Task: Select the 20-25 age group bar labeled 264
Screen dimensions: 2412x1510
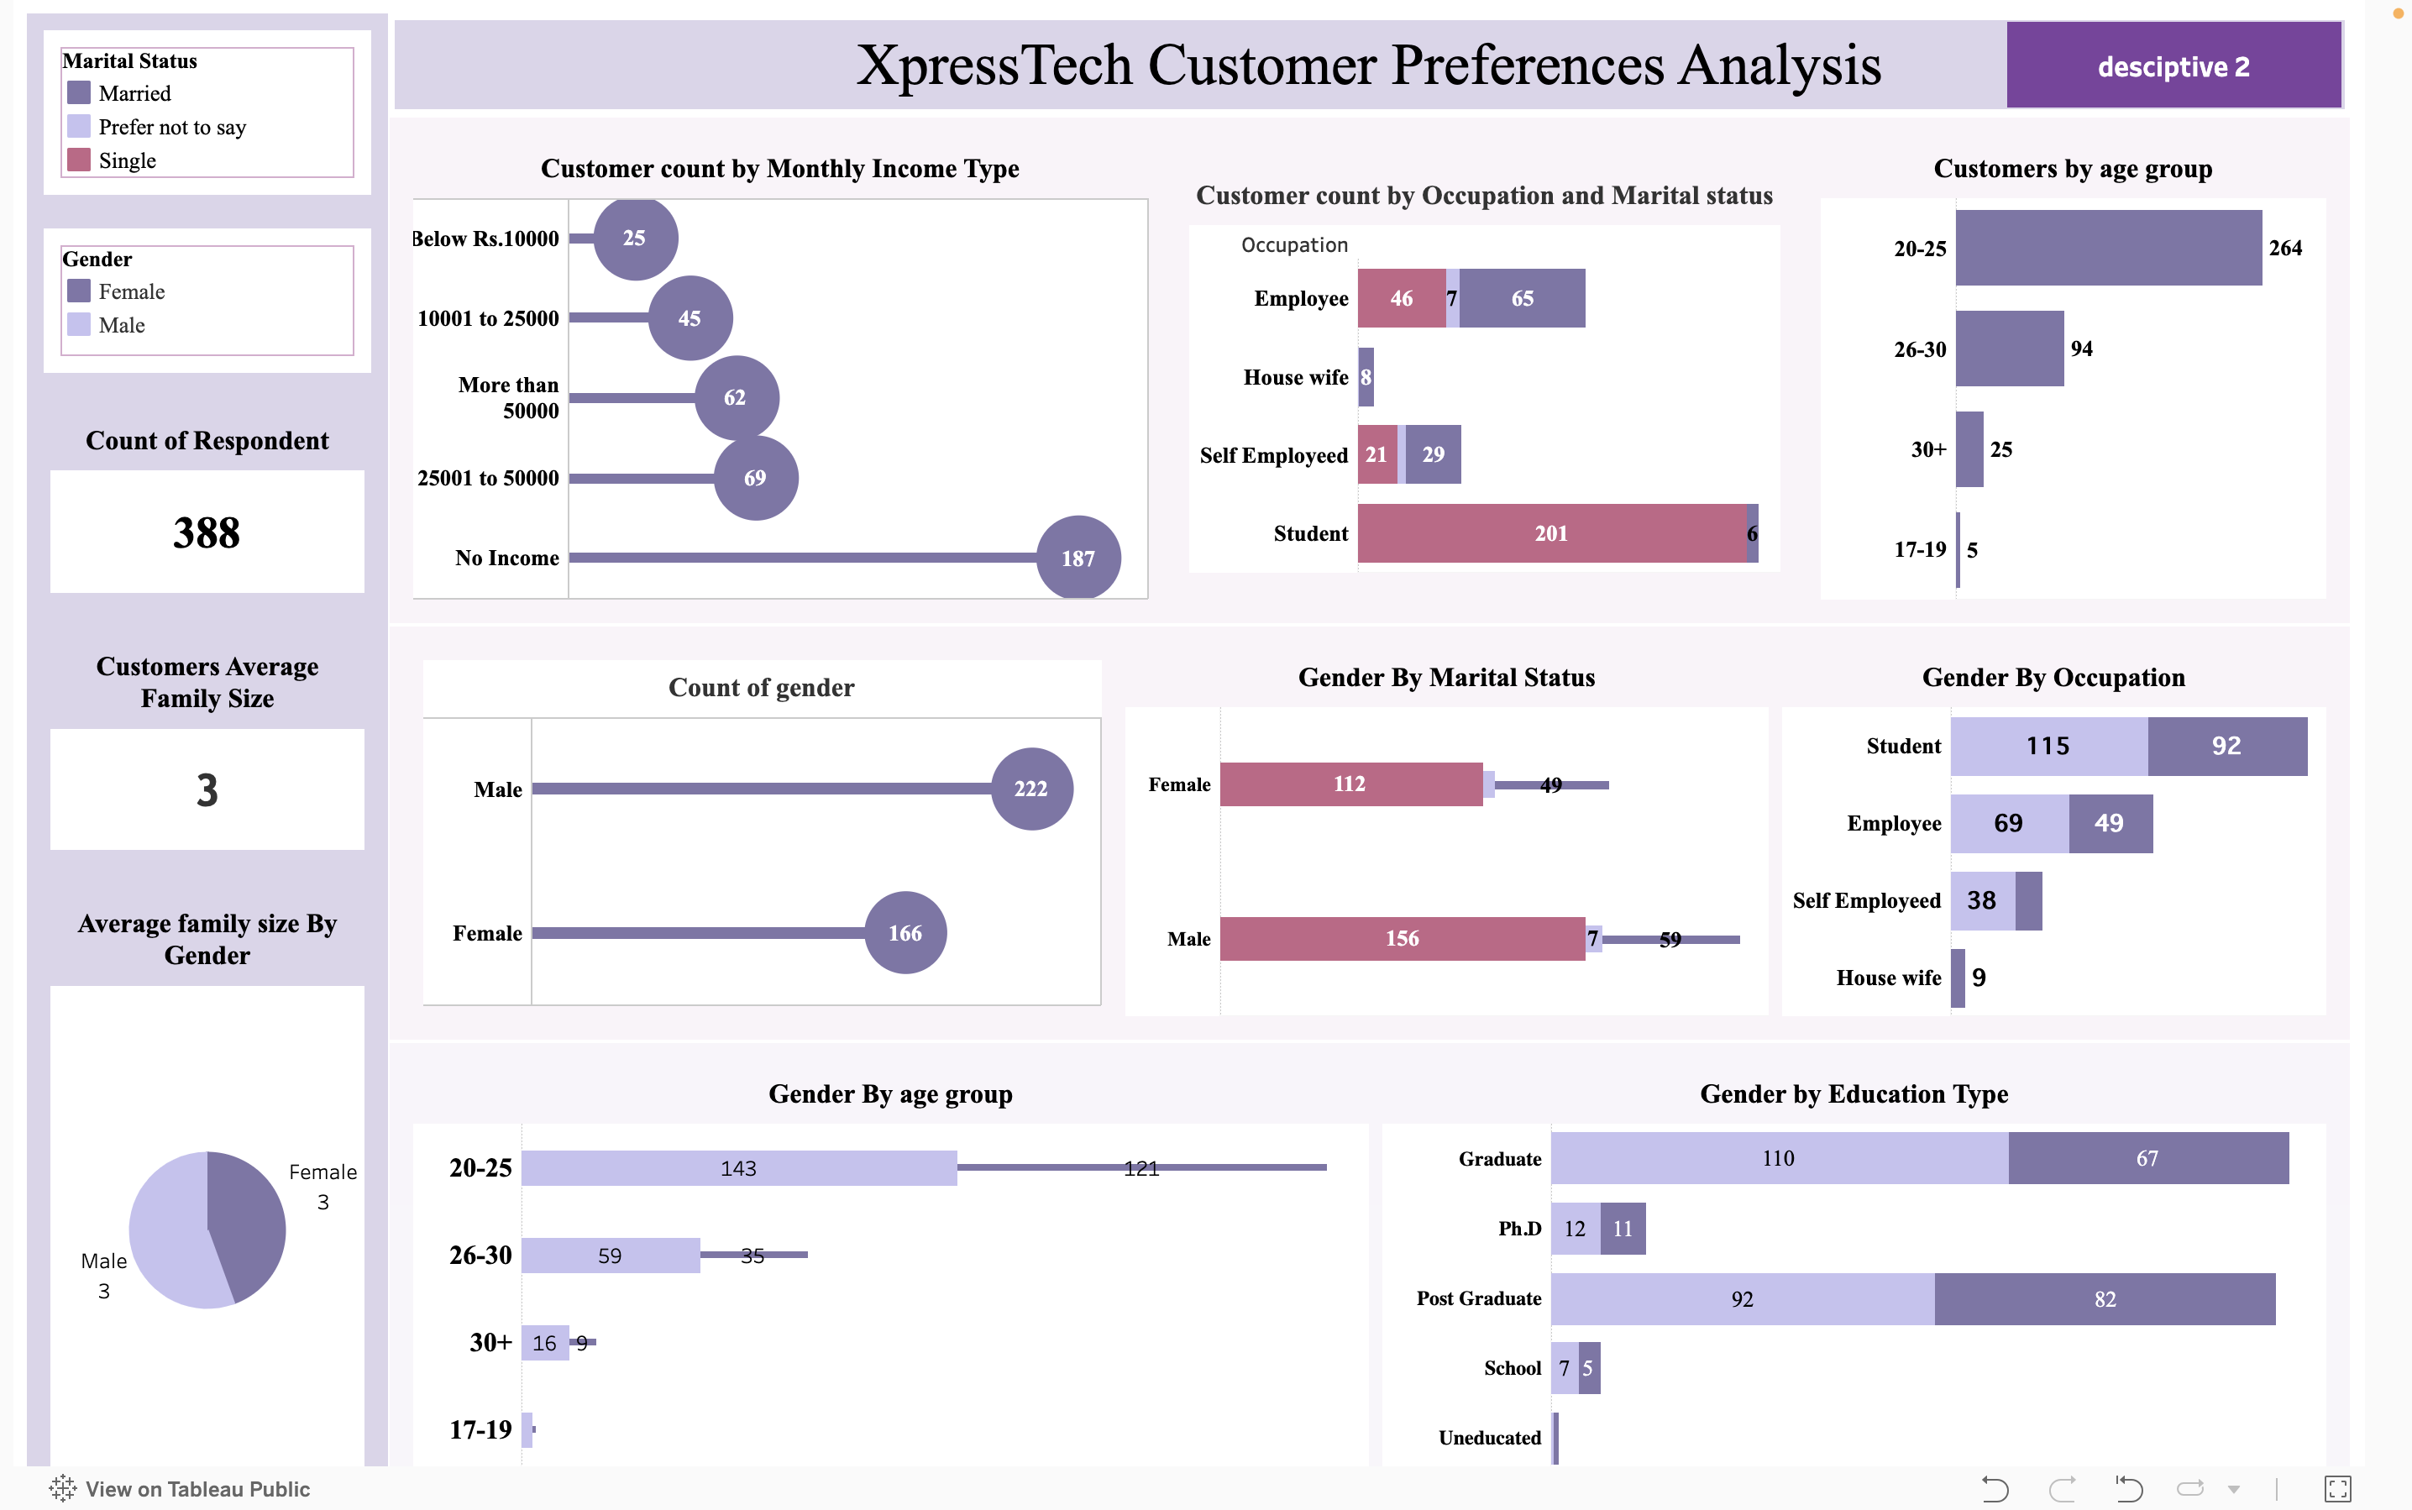Action: (2107, 248)
